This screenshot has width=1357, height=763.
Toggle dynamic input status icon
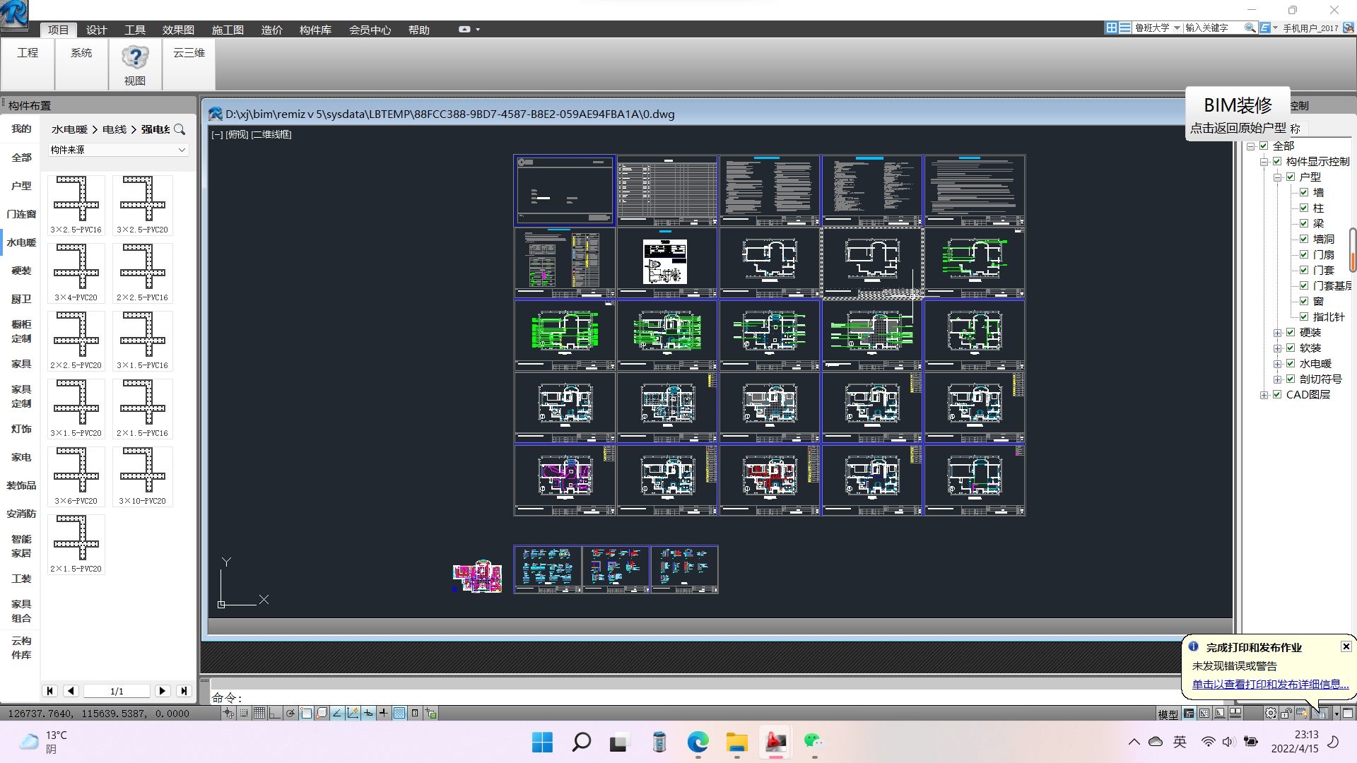[x=368, y=714]
